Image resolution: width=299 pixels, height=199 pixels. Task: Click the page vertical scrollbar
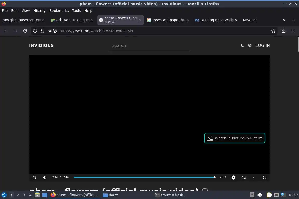(x=298, y=44)
